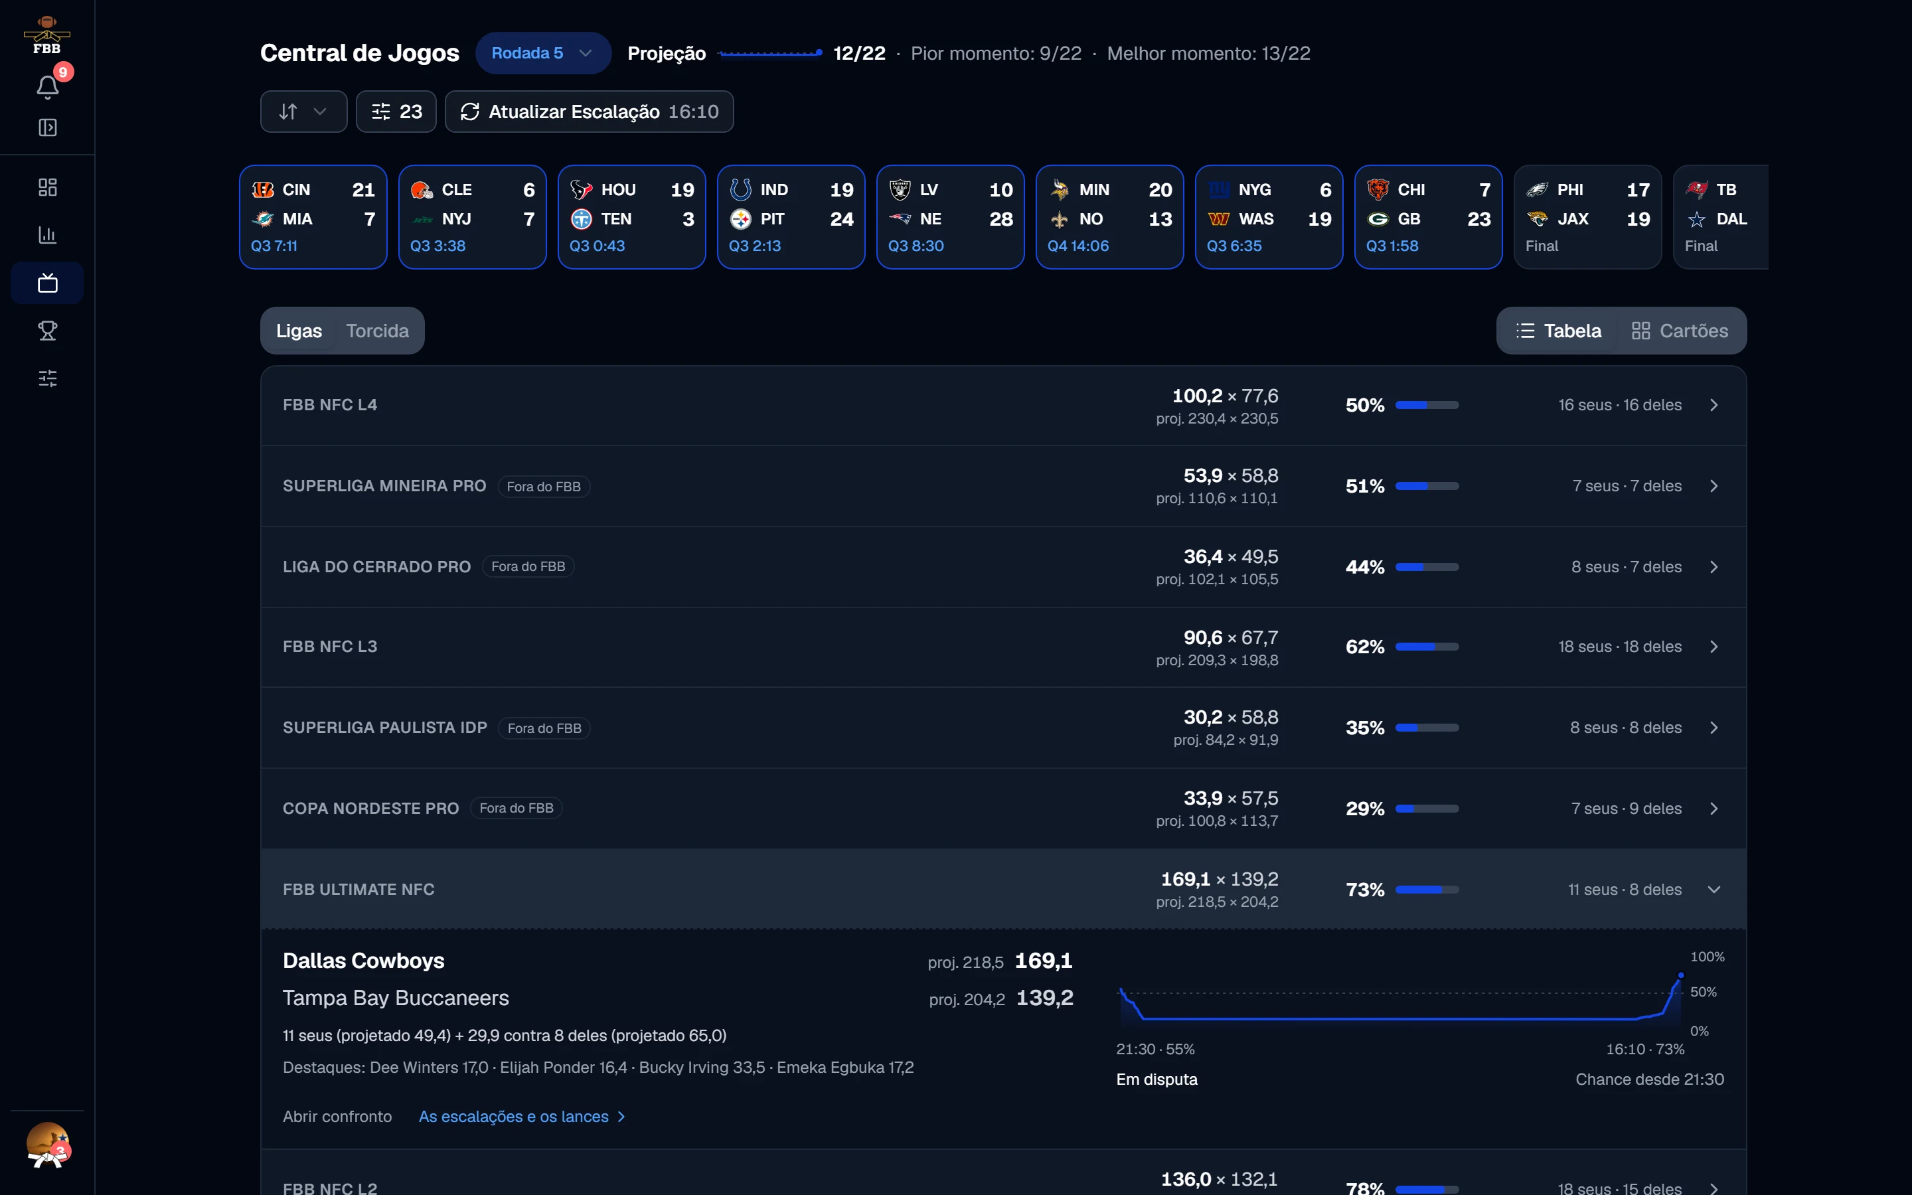Open the bar chart statistics icon
The height and width of the screenshot is (1195, 1912).
tap(47, 235)
